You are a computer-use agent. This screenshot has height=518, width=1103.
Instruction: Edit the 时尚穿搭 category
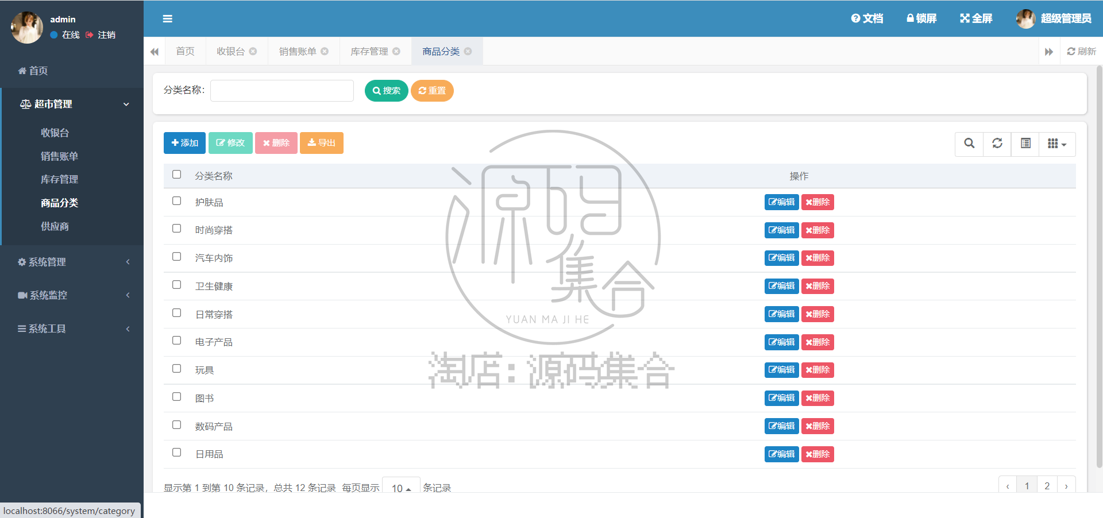pos(782,230)
